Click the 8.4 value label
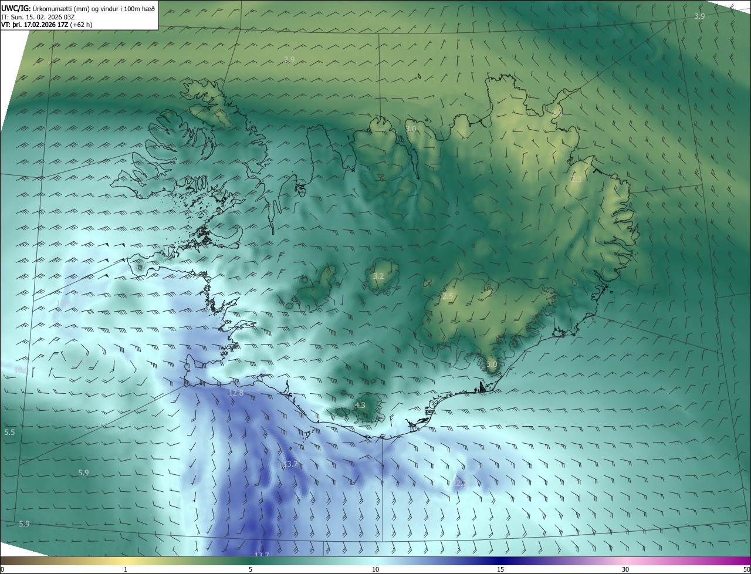Image resolution: width=751 pixels, height=574 pixels. (x=82, y=362)
